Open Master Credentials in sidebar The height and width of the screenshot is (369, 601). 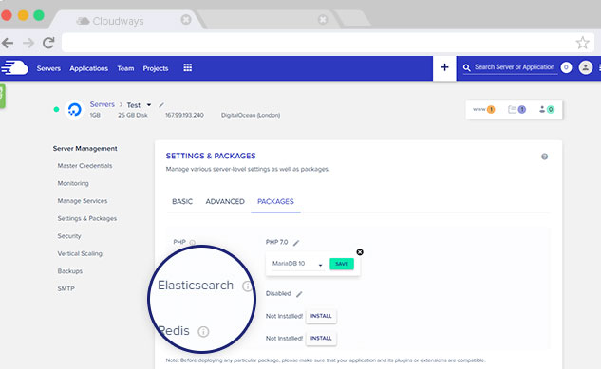85,166
